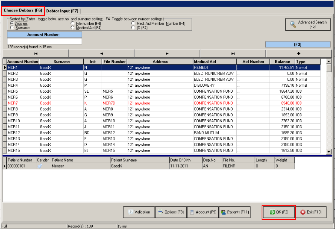Click the gender icon for patient Meneer

click(x=40, y=166)
